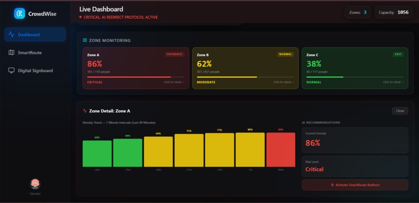This screenshot has width=419, height=203.
Task: Open the Dashboard menu item
Action: click(x=35, y=35)
